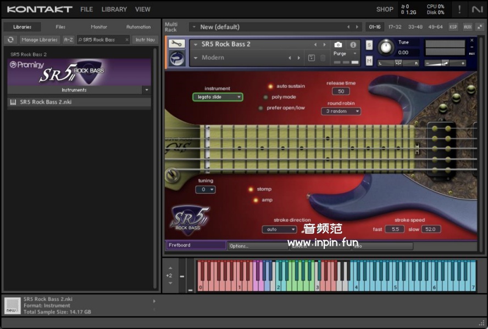Screen dimensions: 488x329
Task: Click the snapshot camera icon
Action: (338, 44)
